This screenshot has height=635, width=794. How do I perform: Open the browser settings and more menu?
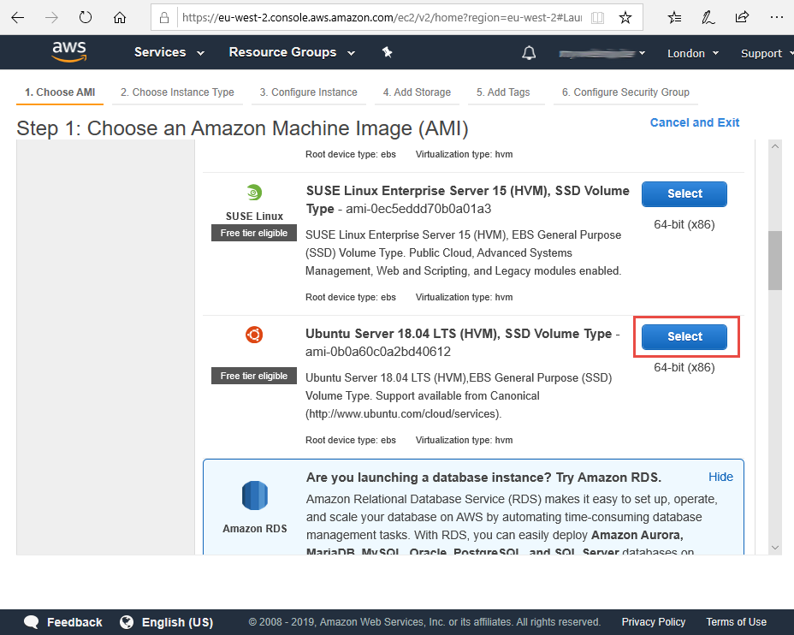[x=776, y=18]
